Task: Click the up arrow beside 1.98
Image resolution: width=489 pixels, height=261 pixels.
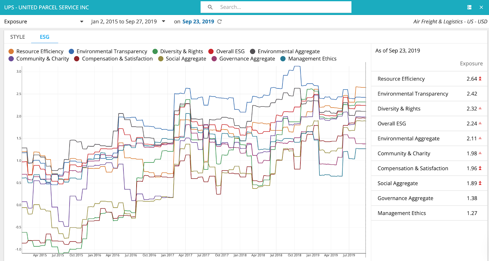Action: pos(480,153)
